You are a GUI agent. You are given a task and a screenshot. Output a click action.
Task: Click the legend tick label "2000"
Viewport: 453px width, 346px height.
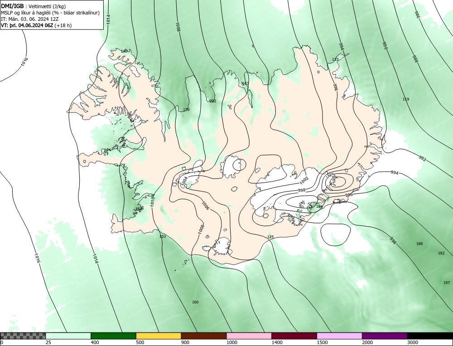(367, 342)
